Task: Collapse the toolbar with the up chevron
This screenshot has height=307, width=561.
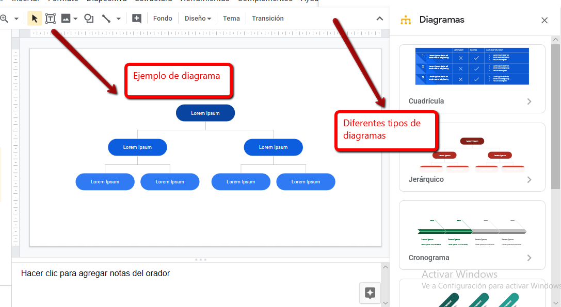Action: 380,19
